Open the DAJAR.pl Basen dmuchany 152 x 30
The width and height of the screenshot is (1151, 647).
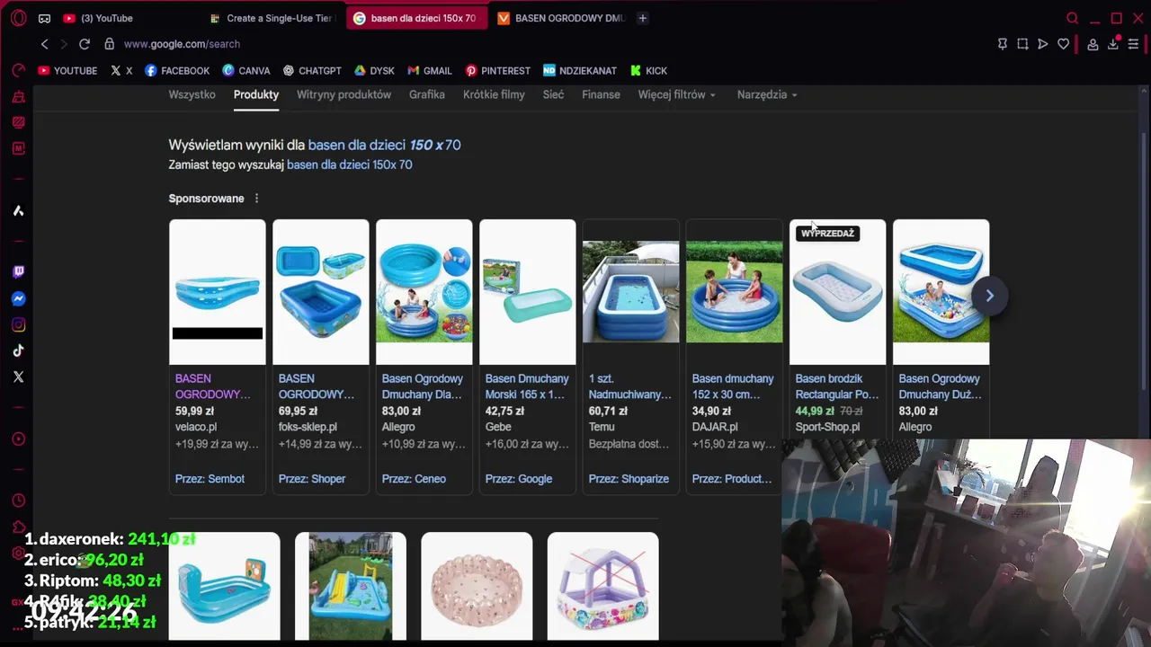735,357
